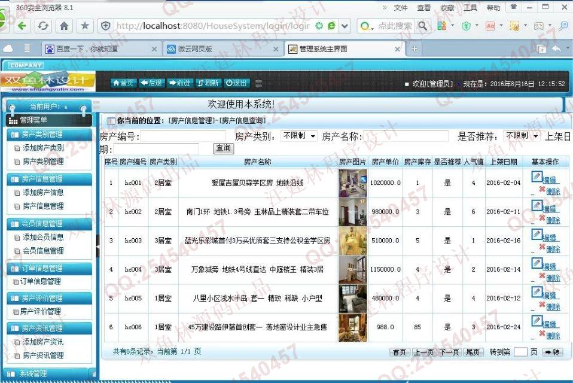Screen dimensions: 573x383
Task: Collapse the 房产类别管理 menu section
Action: [x=49, y=134]
